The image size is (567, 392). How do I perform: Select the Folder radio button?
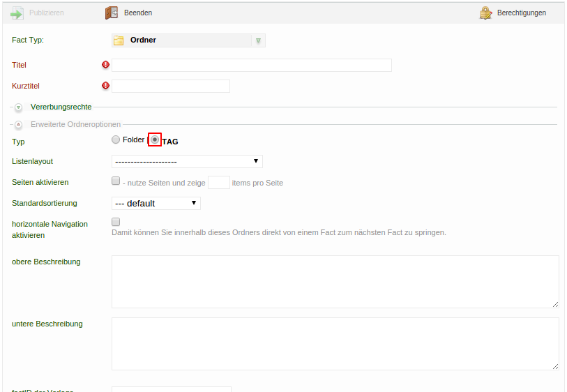(x=116, y=140)
